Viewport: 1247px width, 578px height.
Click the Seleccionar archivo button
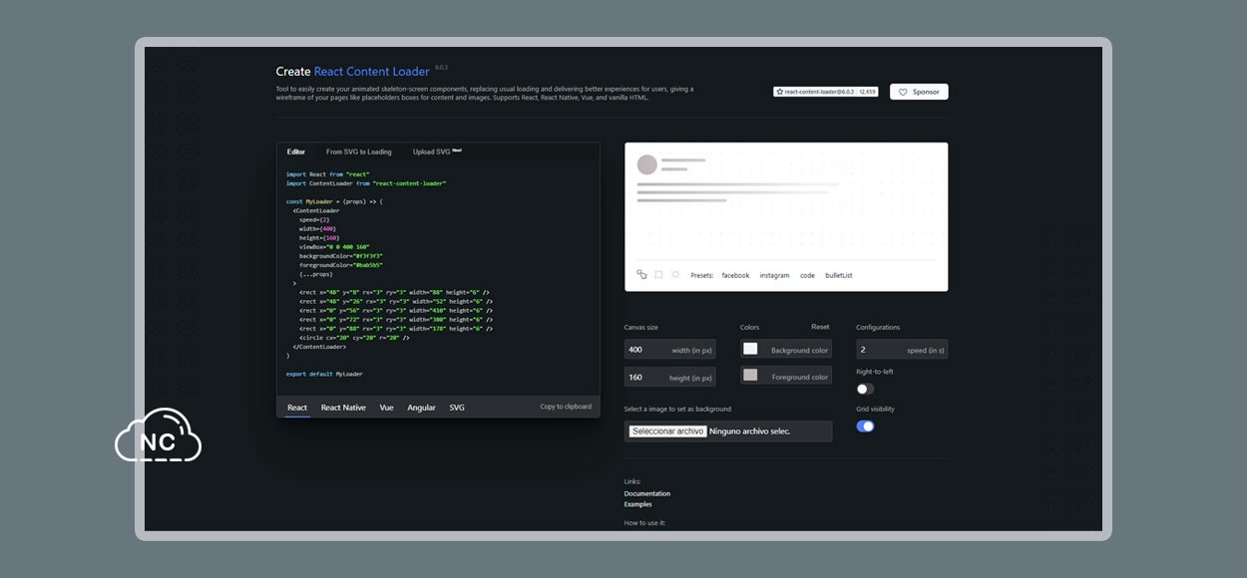668,432
